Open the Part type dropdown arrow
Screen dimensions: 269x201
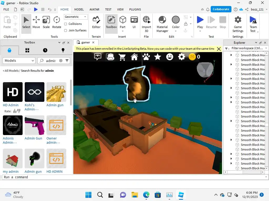tap(123, 31)
